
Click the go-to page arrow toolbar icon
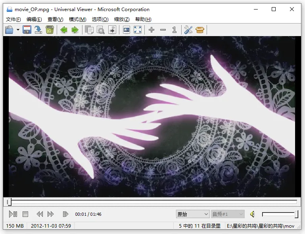112,30
